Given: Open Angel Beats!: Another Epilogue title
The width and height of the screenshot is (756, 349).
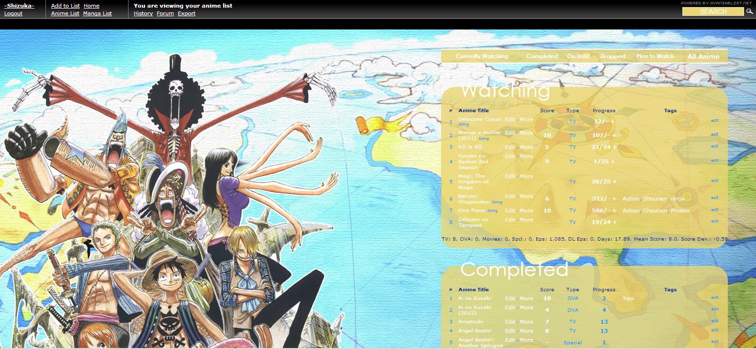Looking at the screenshot, I should pos(480,343).
